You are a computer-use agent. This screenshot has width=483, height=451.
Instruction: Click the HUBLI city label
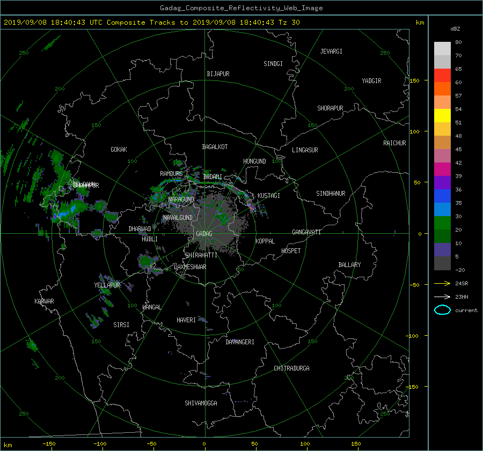pos(150,239)
